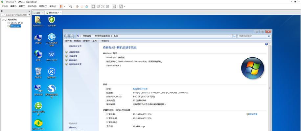Launch 360杀毒 desktop icon
Viewport: 301px width, 131px height.
click(52, 21)
